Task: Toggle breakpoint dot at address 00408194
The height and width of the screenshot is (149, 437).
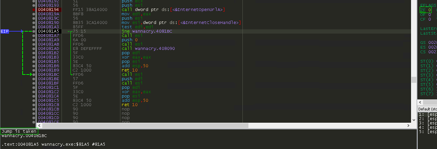Action: point(34,10)
